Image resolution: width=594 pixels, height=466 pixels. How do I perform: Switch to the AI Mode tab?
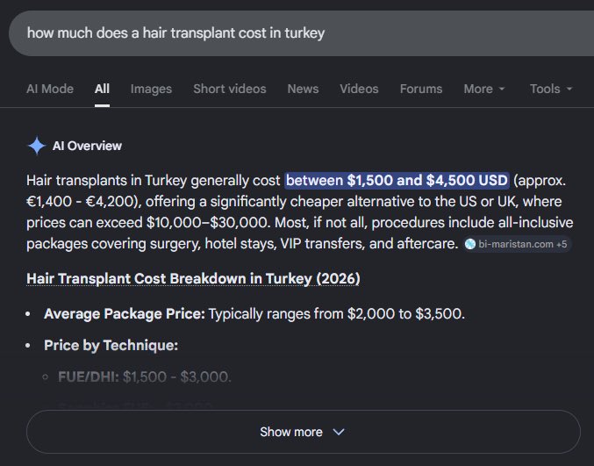pos(50,89)
